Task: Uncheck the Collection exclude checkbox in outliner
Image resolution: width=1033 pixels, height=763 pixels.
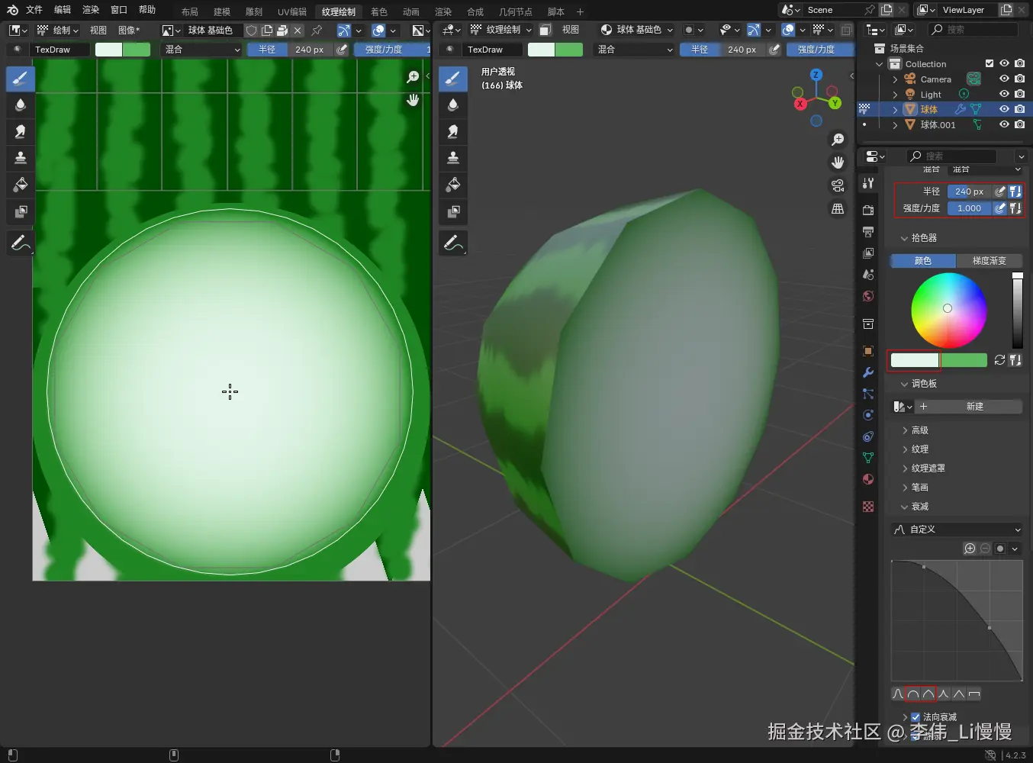Action: click(x=990, y=64)
